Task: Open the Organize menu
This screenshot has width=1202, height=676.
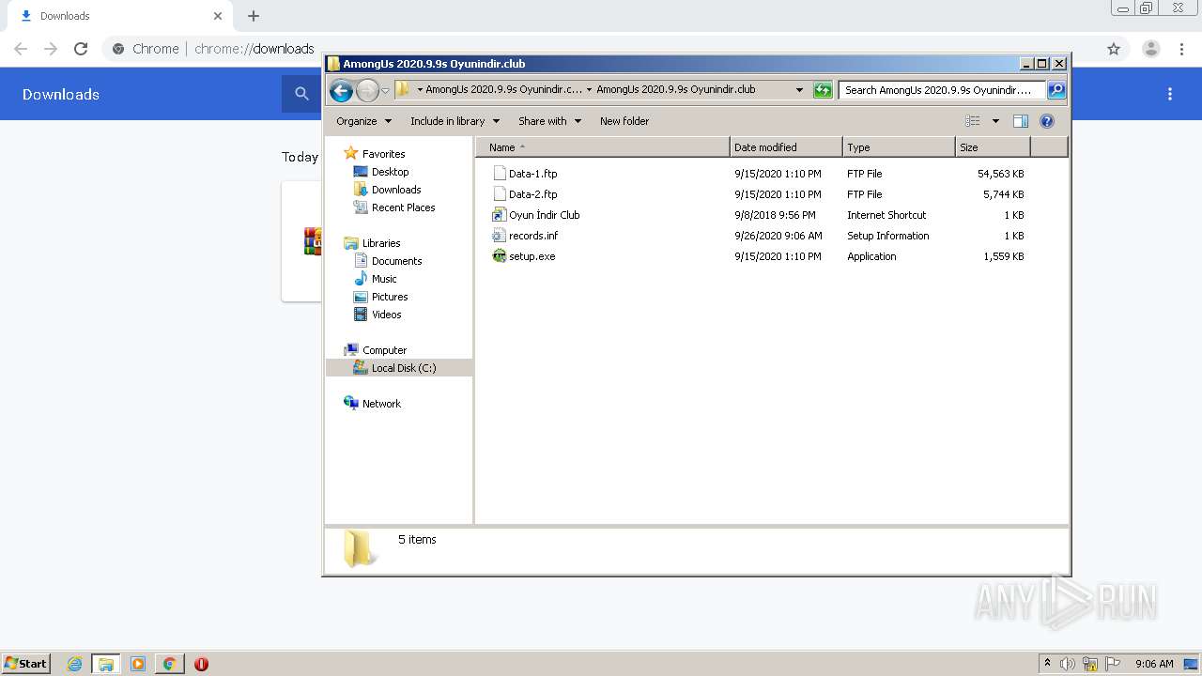Action: click(363, 121)
